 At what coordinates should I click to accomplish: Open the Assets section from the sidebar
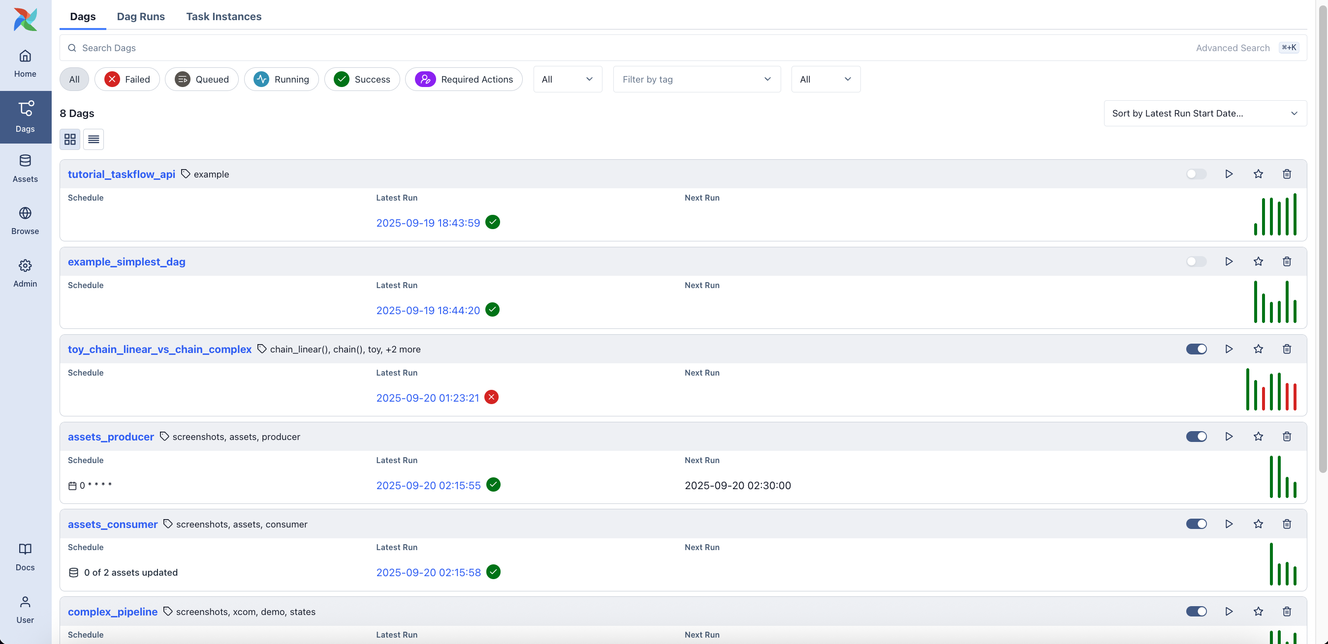click(25, 168)
